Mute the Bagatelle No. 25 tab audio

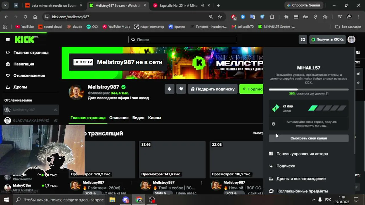point(202,5)
